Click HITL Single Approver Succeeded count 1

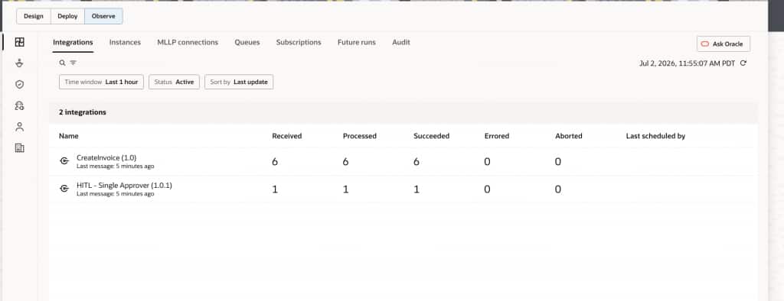416,189
